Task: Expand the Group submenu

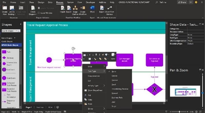Action: (x=94, y=109)
